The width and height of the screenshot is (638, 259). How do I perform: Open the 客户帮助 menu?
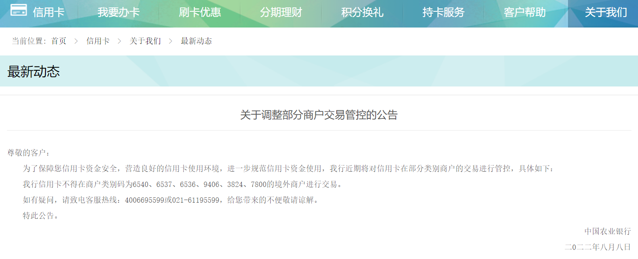(x=525, y=12)
